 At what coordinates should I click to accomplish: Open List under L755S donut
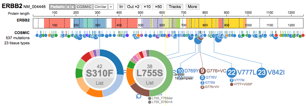150,83
